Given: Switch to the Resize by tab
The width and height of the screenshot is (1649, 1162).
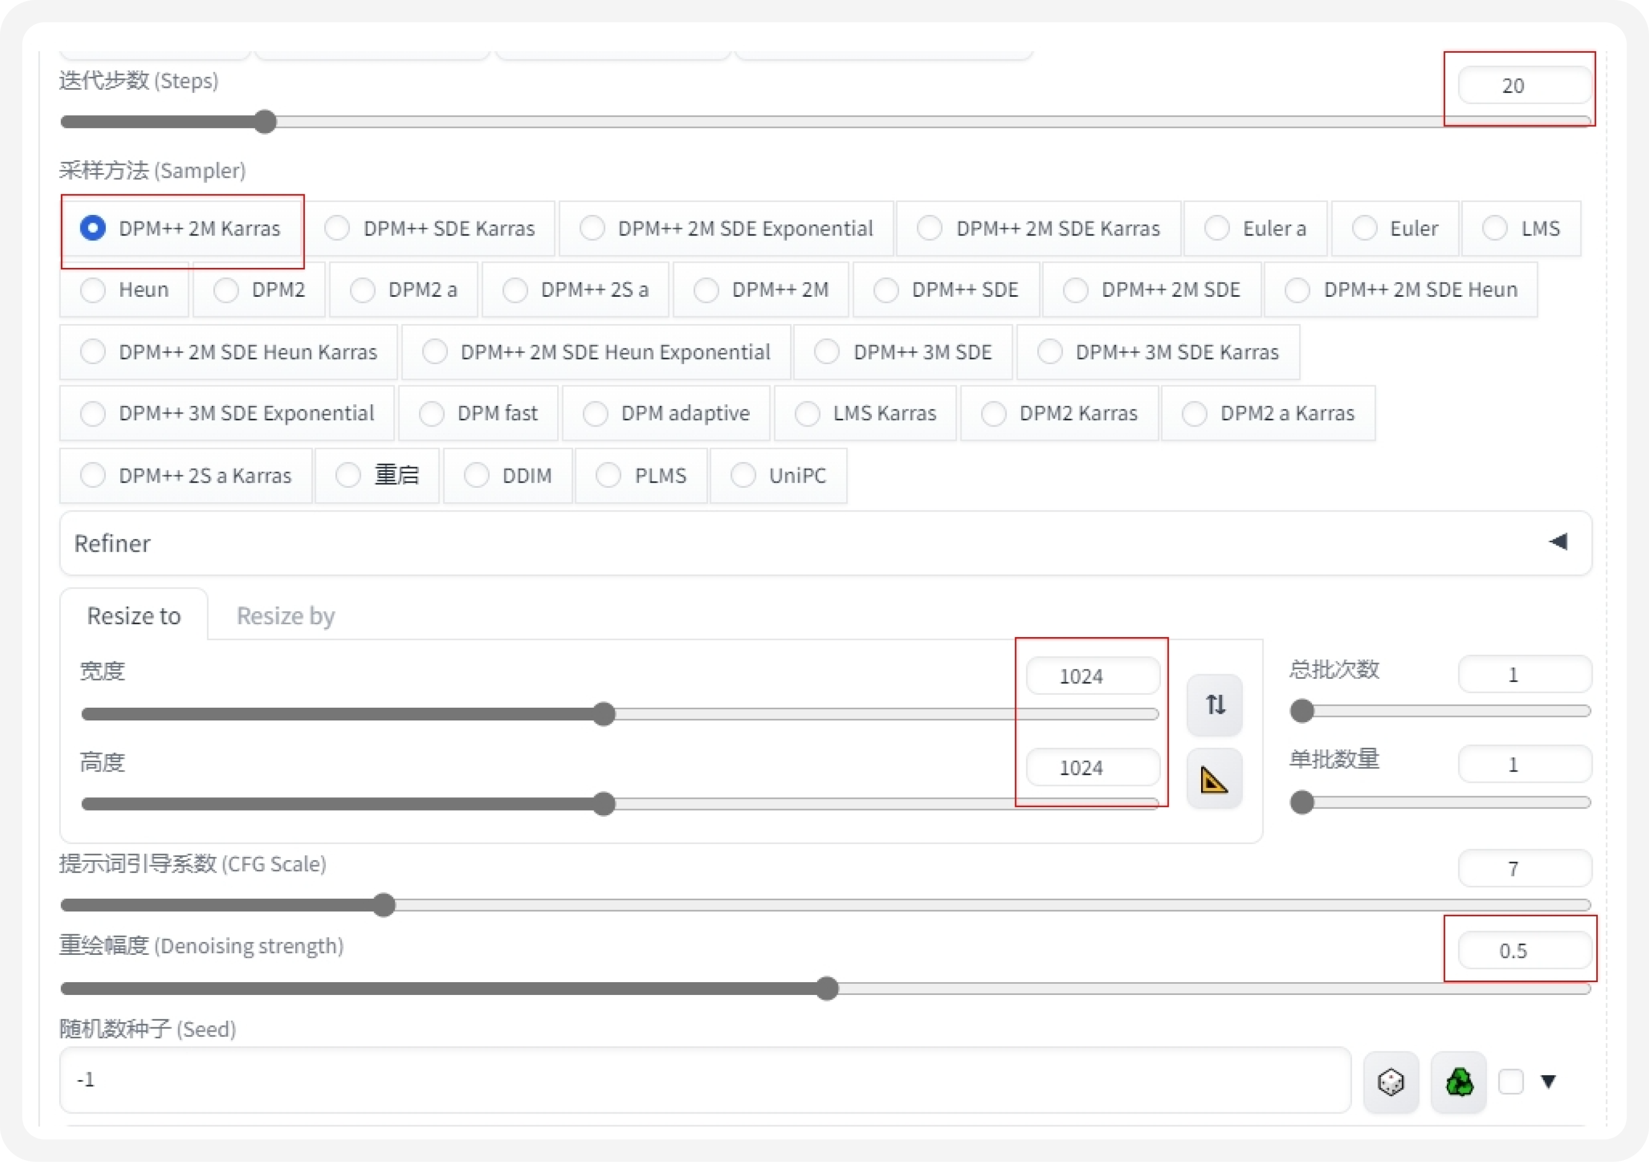Looking at the screenshot, I should click(286, 616).
